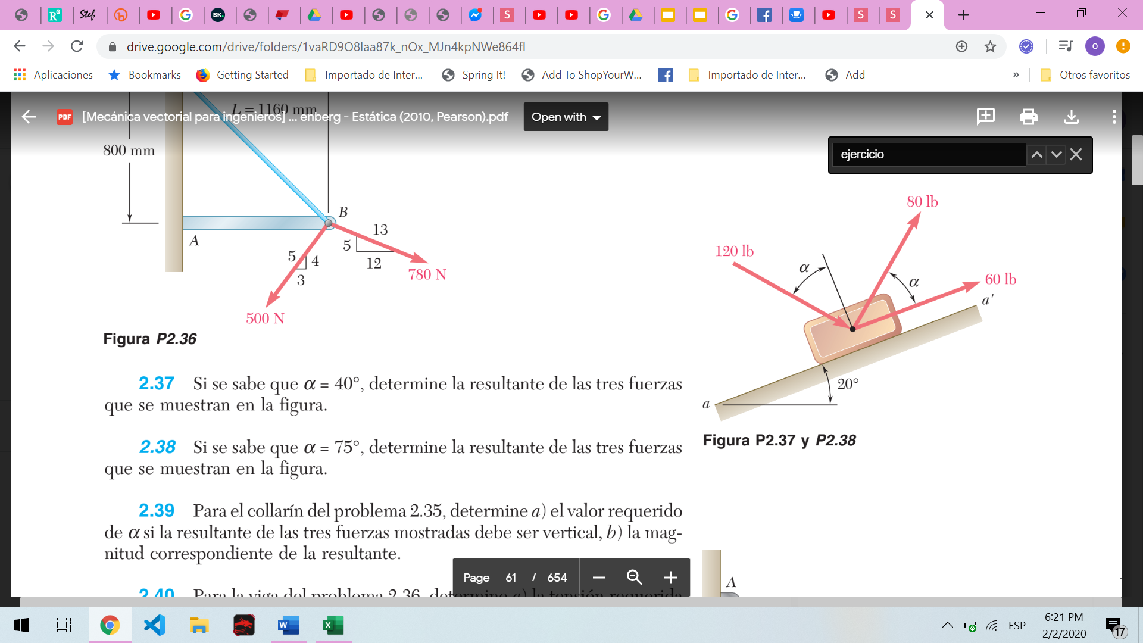This screenshot has width=1143, height=643.
Task: Add comment to the PDF
Action: tap(985, 116)
